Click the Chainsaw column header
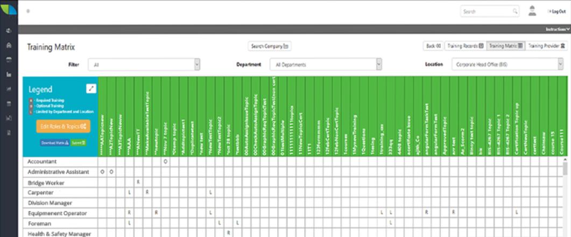571x237 pixels. (544, 116)
